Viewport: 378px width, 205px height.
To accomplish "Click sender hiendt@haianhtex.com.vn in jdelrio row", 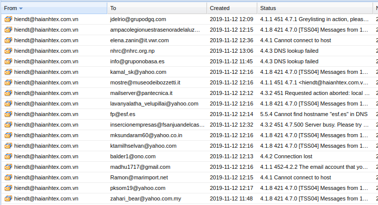I will point(46,19).
